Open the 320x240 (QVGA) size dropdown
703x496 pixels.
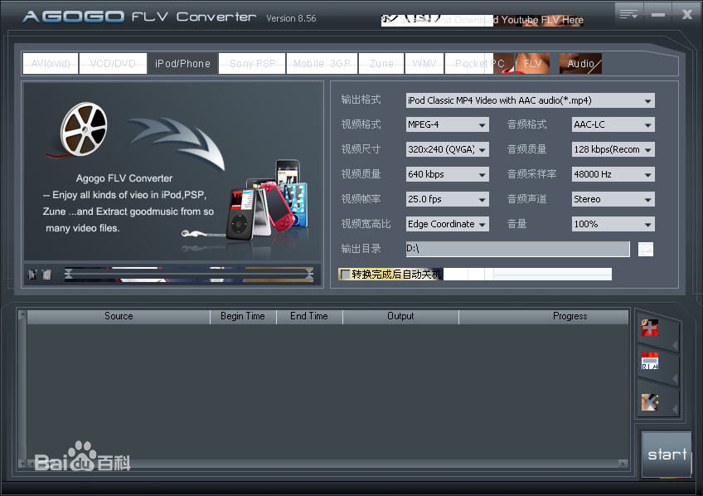(447, 149)
